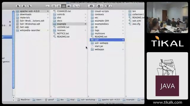This screenshot has height=106, width=190.
Task: Expand the contrib folder arrow
Action: point(85,14)
